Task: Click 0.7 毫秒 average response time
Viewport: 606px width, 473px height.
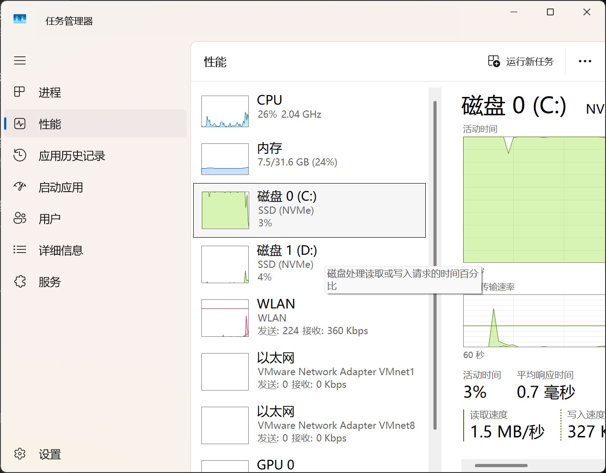Action: click(546, 392)
